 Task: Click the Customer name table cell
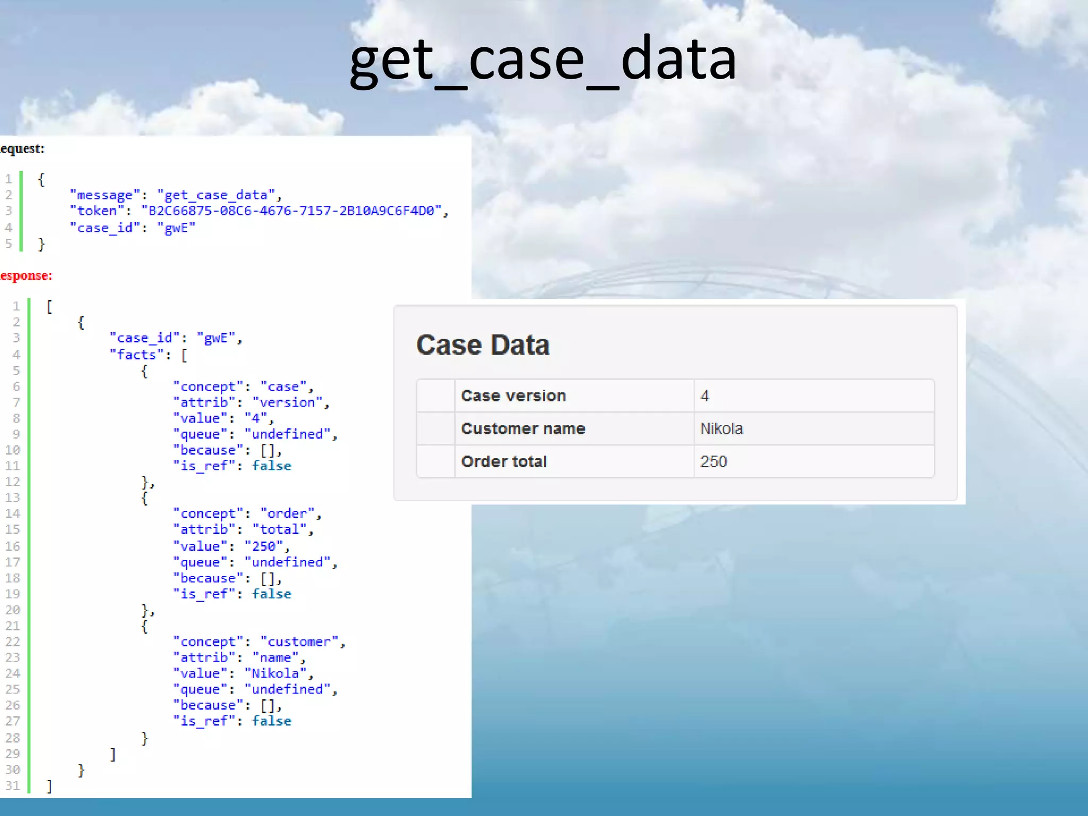tap(574, 429)
